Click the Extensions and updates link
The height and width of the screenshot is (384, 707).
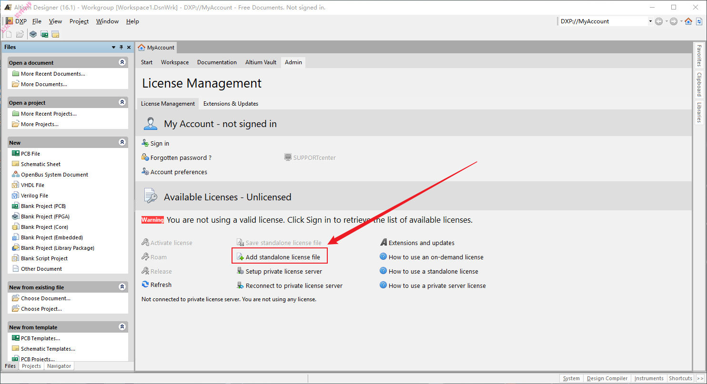(422, 243)
